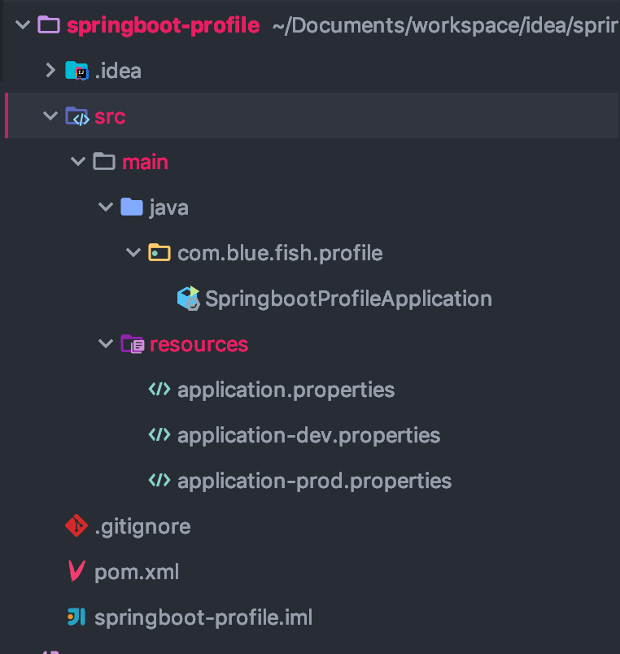Select the application-prod.properties file
This screenshot has height=654, width=620.
[314, 481]
